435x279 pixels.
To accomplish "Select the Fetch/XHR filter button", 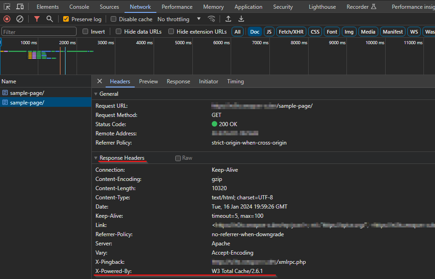I will 291,32.
